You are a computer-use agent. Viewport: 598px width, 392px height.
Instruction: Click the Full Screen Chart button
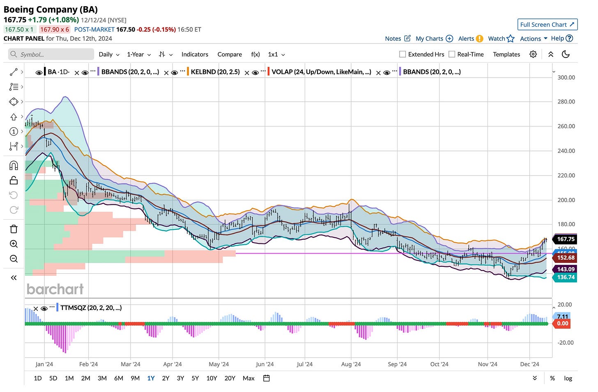547,25
